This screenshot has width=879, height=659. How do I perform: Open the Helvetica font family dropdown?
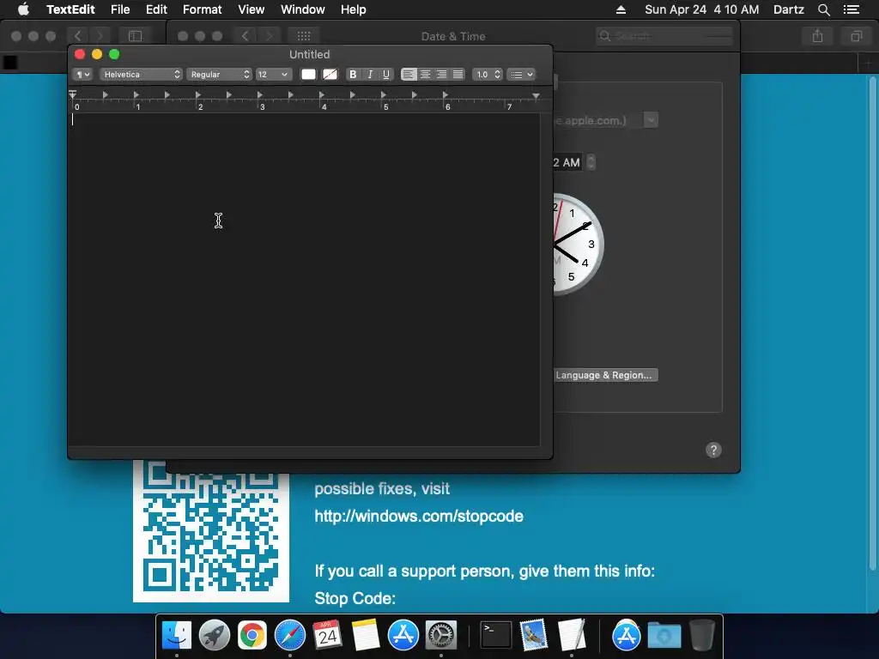tap(142, 75)
